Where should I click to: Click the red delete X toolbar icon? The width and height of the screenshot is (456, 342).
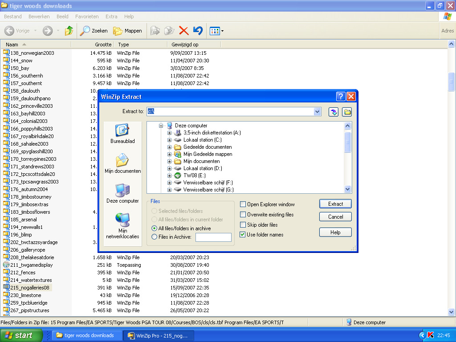(x=183, y=31)
